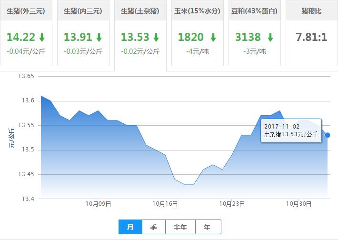Click the down arrow beside 3138 soybean meal
338x240 pixels.
pos(270,37)
